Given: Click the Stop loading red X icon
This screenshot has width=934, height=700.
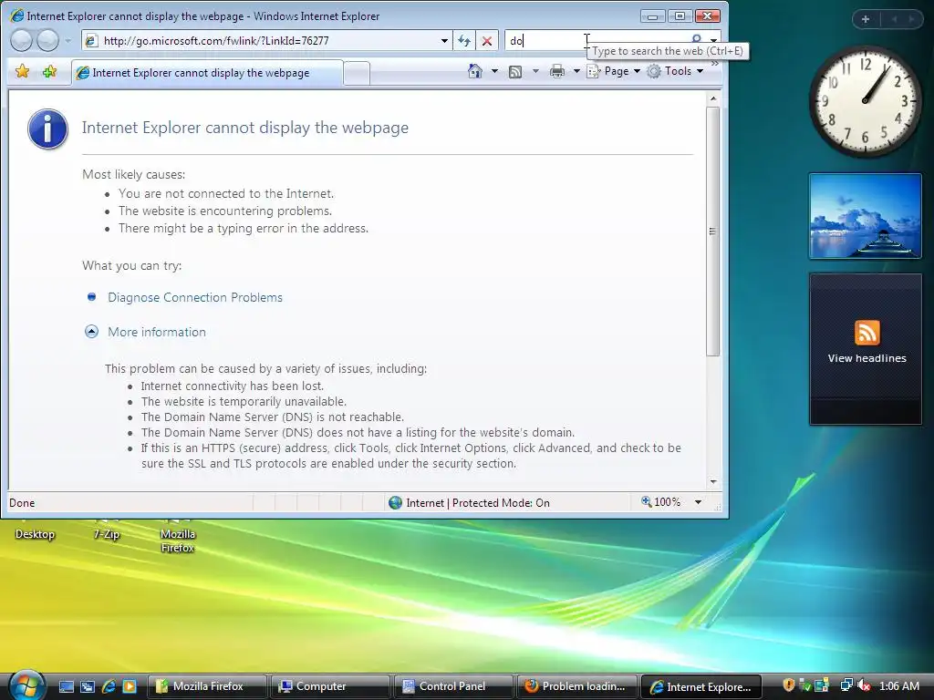Looking at the screenshot, I should [487, 40].
